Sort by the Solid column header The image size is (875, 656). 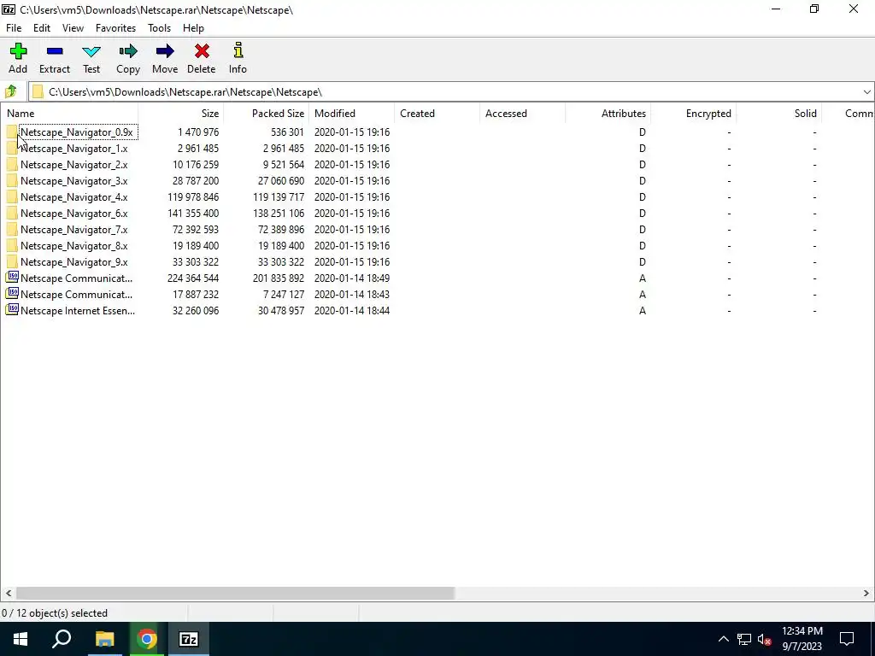point(778,114)
